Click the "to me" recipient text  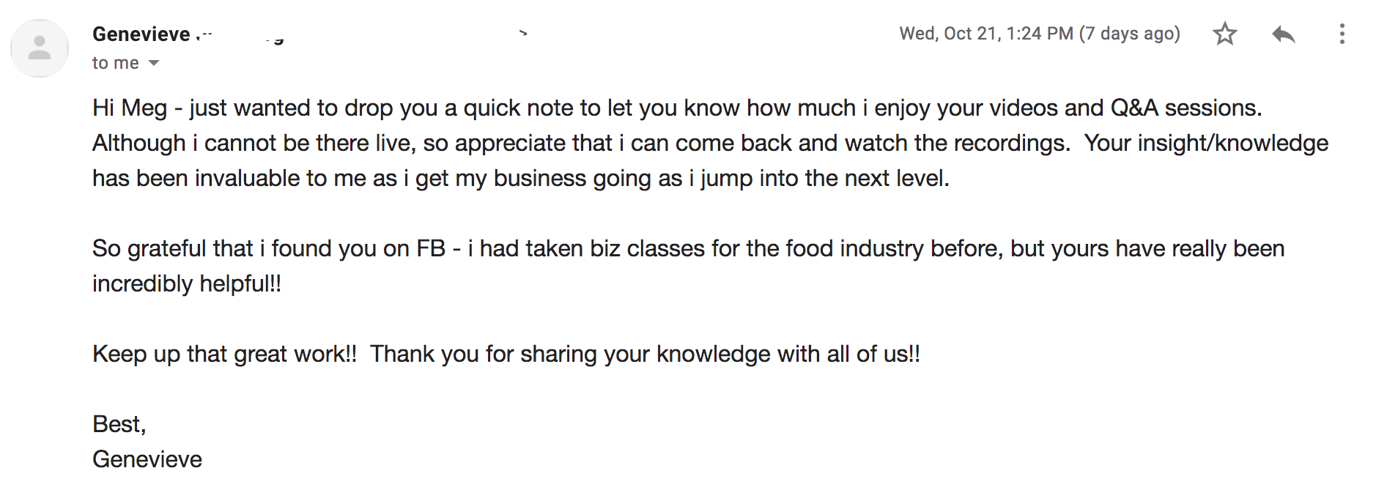click(116, 63)
